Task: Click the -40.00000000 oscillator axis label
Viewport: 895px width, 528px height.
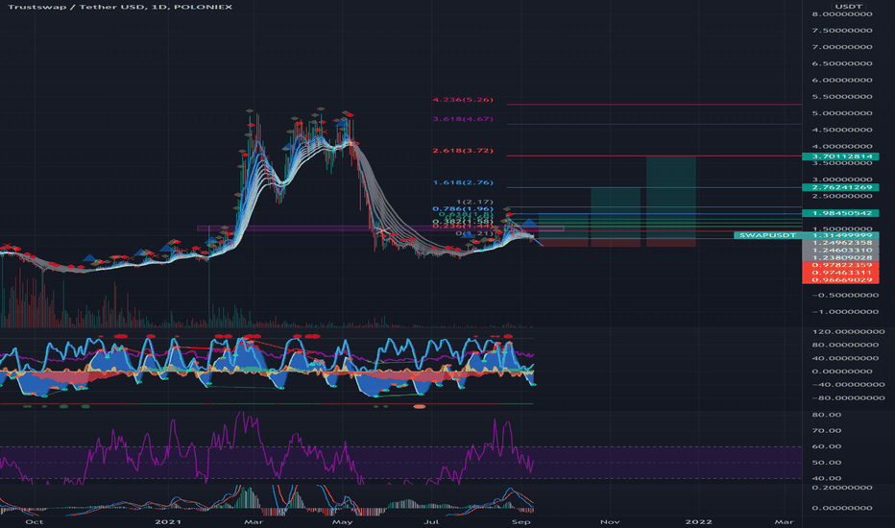Action: pyautogui.click(x=848, y=385)
